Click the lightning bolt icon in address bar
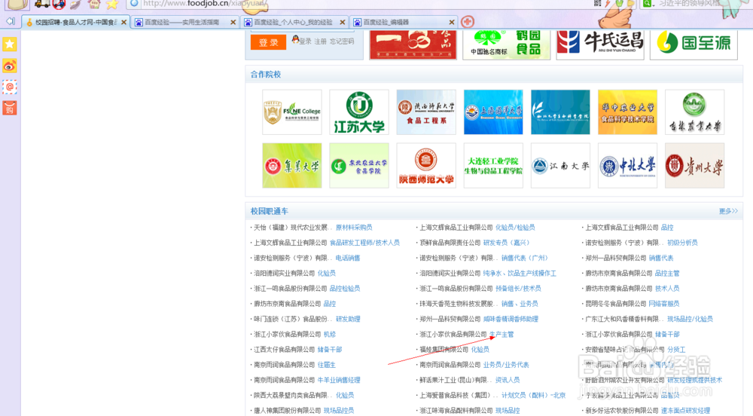The image size is (753, 416). point(608,3)
